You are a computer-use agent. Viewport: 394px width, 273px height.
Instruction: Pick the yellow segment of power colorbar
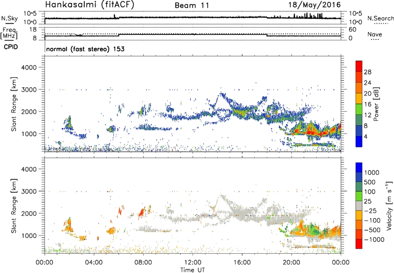(359, 99)
